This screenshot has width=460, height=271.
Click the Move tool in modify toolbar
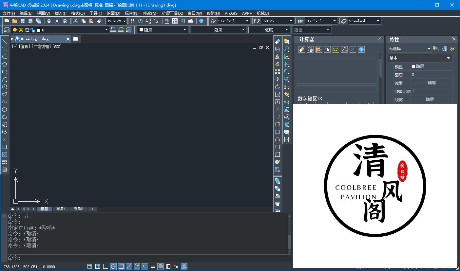click(278, 79)
